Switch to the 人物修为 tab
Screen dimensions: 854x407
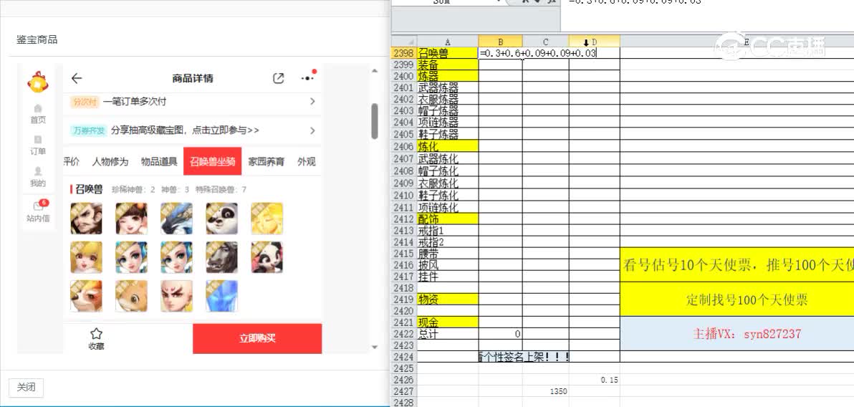[110, 161]
